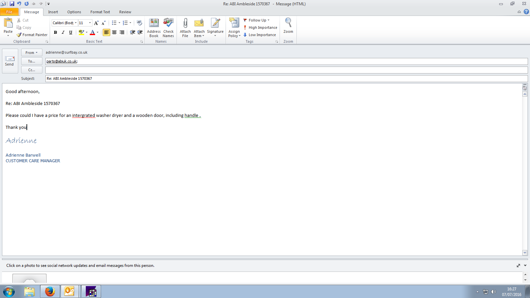The height and width of the screenshot is (298, 530).
Task: Open the highlight color dropdown arrow
Action: 87,32
